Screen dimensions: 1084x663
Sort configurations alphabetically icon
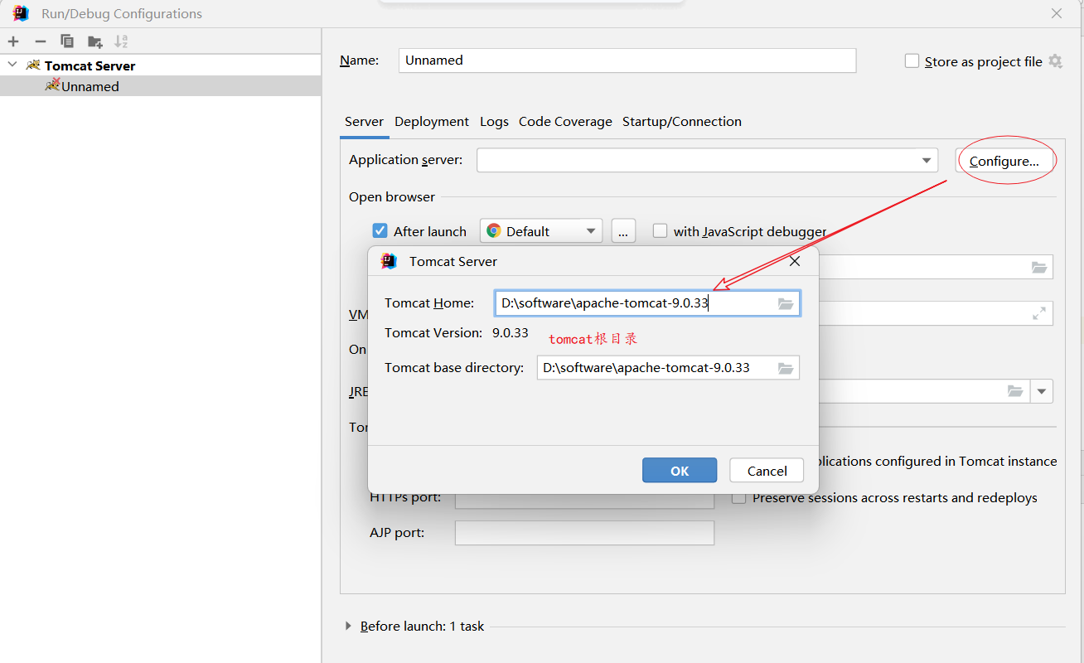click(121, 41)
